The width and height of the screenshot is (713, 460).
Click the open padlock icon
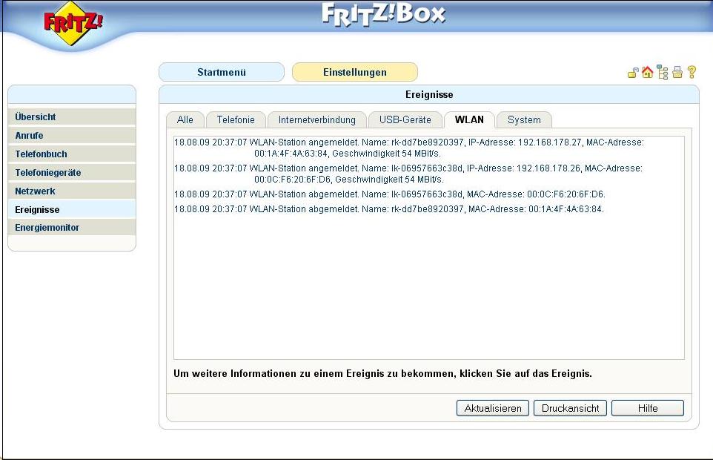[633, 73]
